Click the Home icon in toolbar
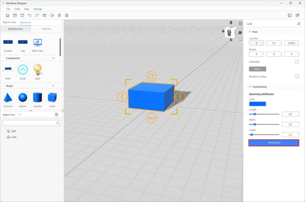305x202 pixels. point(7,15)
